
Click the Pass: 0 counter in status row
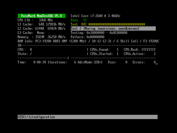click(x=118, y=62)
